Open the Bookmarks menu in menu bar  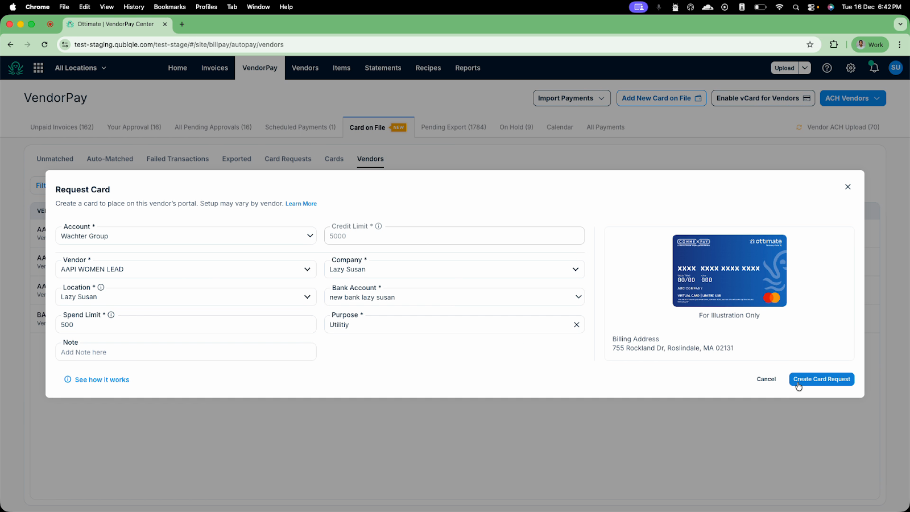169,7
